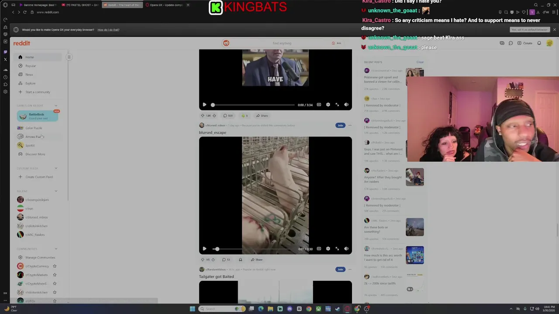Join the r/blursed_videos community
Image resolution: width=559 pixels, height=314 pixels.
click(340, 125)
